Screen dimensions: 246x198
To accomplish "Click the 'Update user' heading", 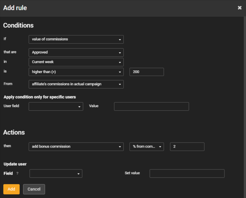I will (15, 164).
